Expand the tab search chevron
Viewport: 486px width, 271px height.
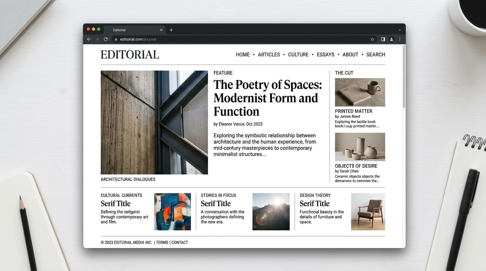click(x=400, y=30)
